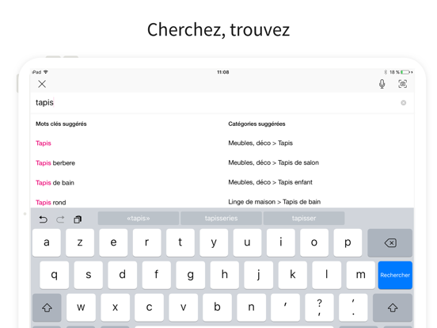The image size is (437, 328).
Task: Toggle the right shift key
Action: point(393,307)
